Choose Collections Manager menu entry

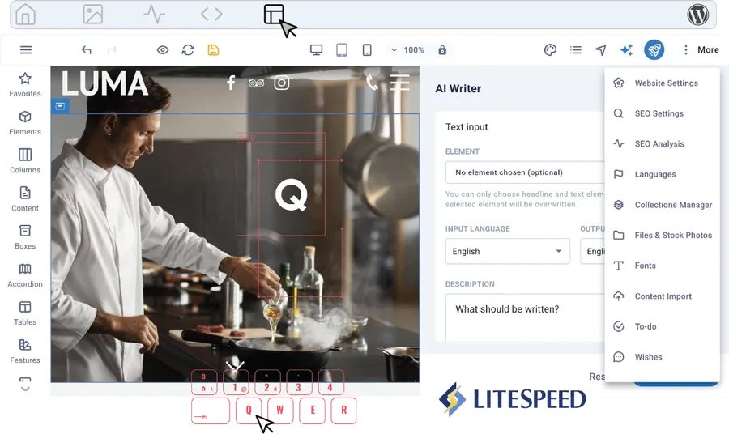(x=672, y=205)
